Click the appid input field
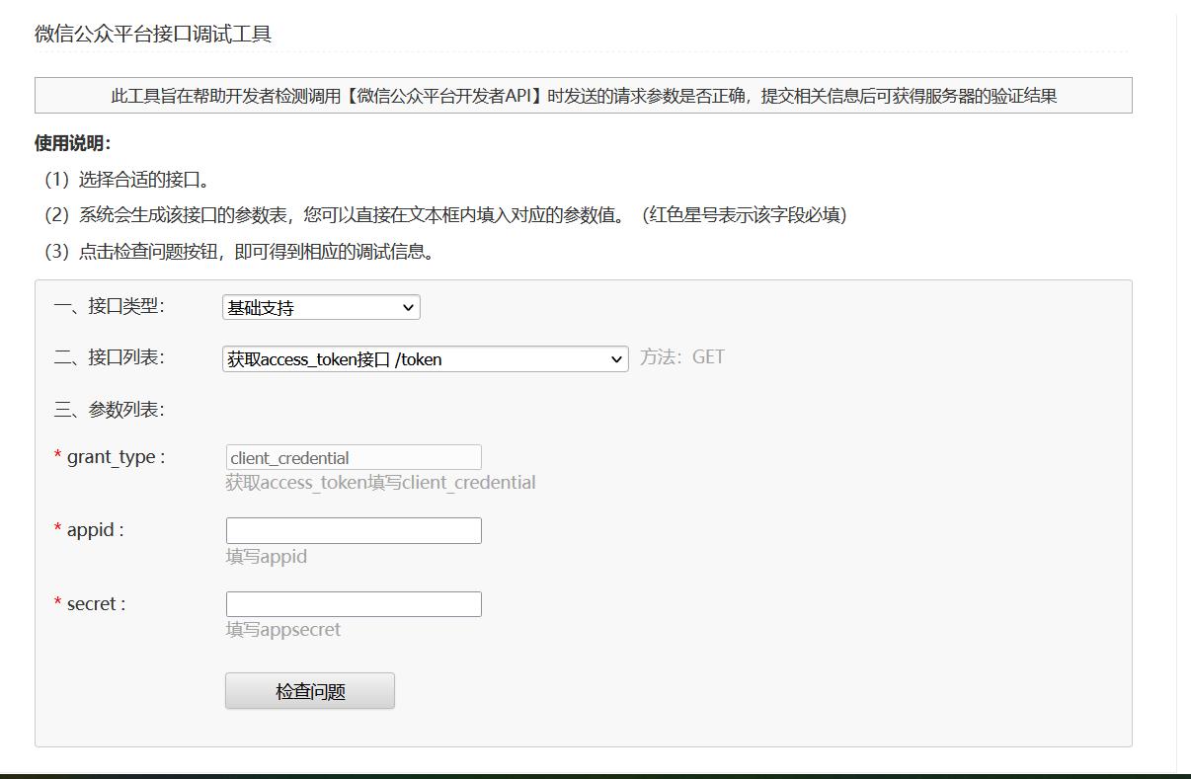The image size is (1191, 779). pyautogui.click(x=354, y=530)
